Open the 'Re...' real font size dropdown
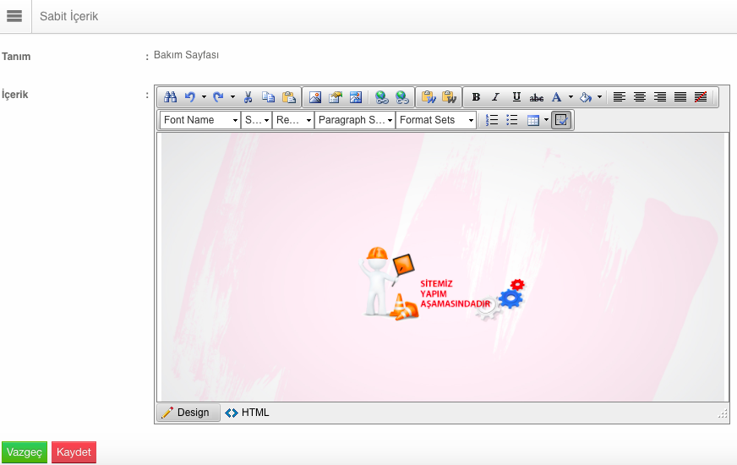The width and height of the screenshot is (737, 465). pos(293,120)
